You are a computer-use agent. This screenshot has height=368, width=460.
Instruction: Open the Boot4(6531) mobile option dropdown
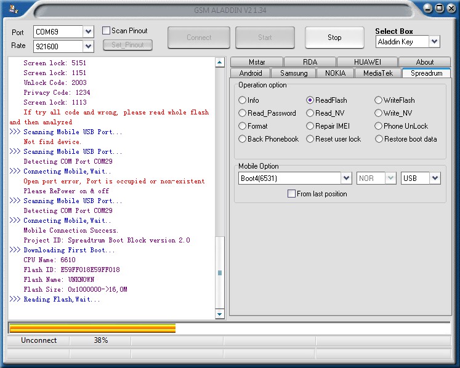[345, 178]
